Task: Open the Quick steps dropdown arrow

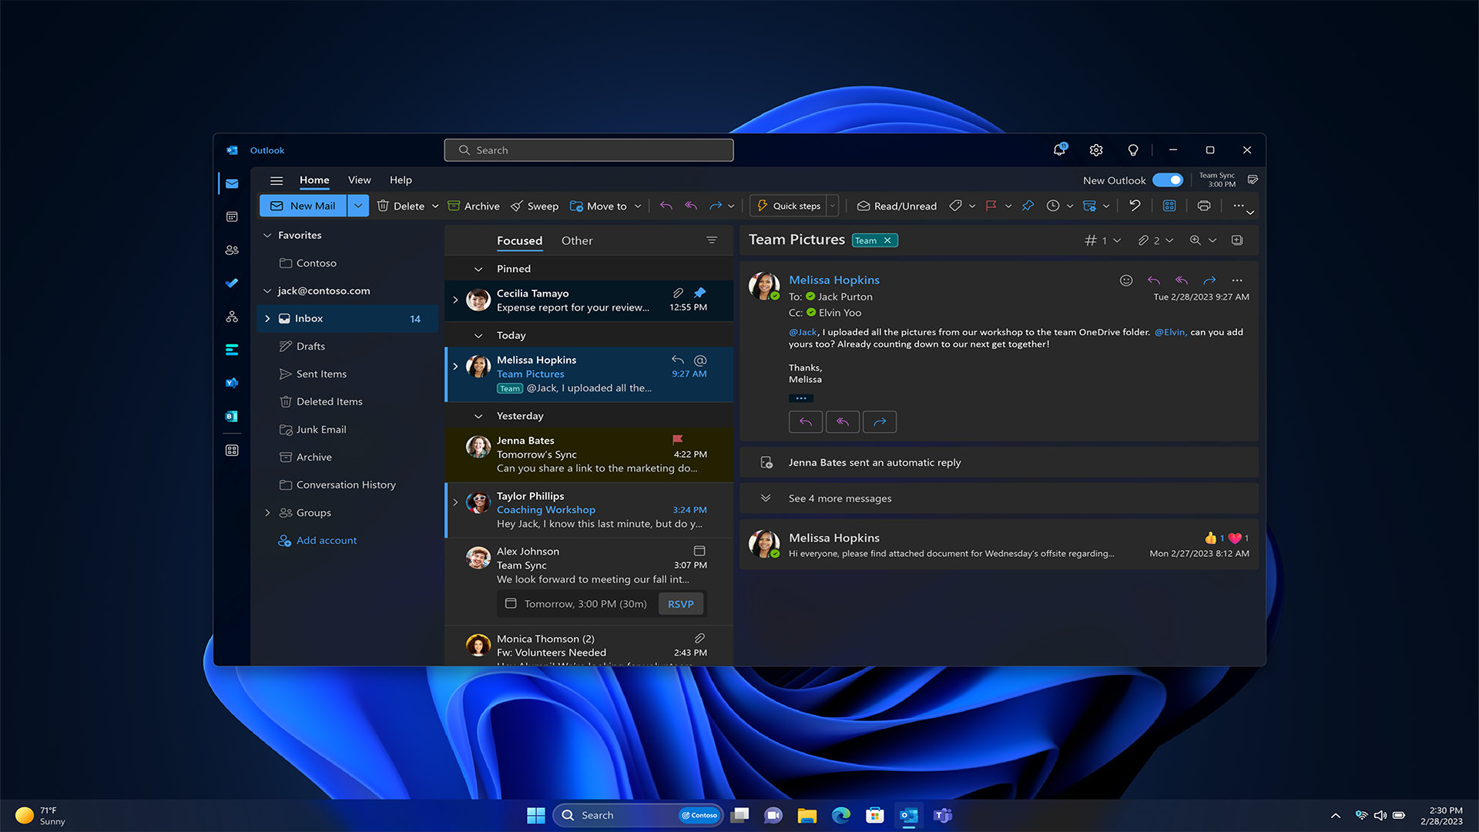Action: [x=832, y=206]
